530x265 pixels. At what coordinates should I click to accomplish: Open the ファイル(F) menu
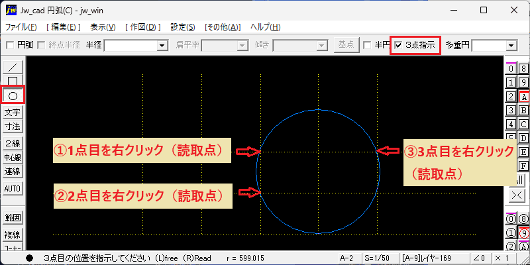pyautogui.click(x=21, y=27)
